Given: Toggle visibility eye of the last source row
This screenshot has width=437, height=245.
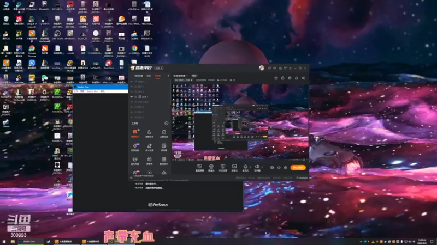Looking at the screenshot, I should tap(132, 117).
